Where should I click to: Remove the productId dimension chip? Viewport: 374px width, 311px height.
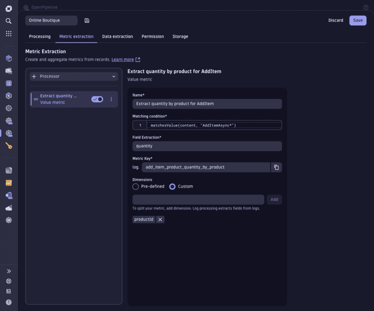point(160,219)
